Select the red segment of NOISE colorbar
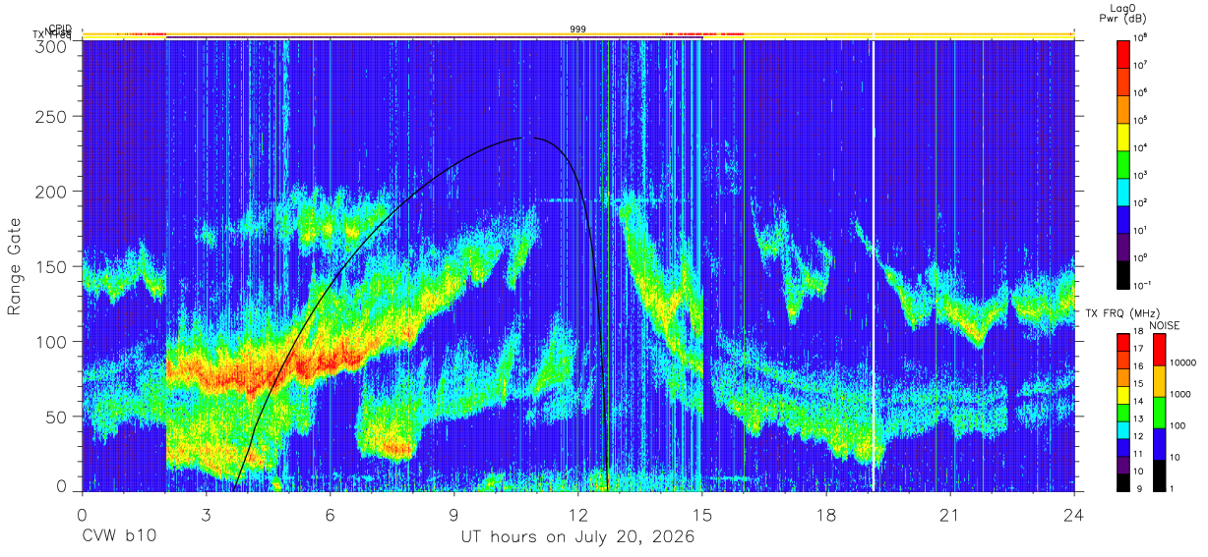 [1159, 350]
